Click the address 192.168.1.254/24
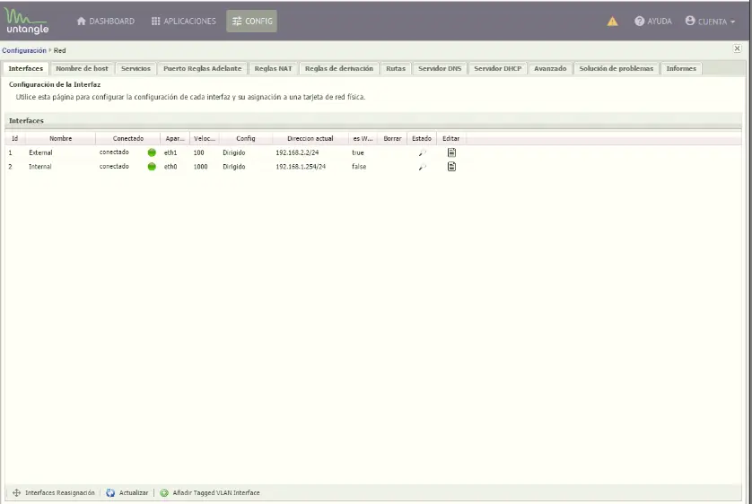 tap(301, 167)
